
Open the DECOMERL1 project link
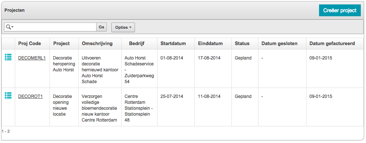32,58
